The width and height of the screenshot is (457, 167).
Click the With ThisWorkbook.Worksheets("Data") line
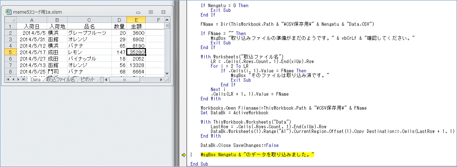point(246,122)
